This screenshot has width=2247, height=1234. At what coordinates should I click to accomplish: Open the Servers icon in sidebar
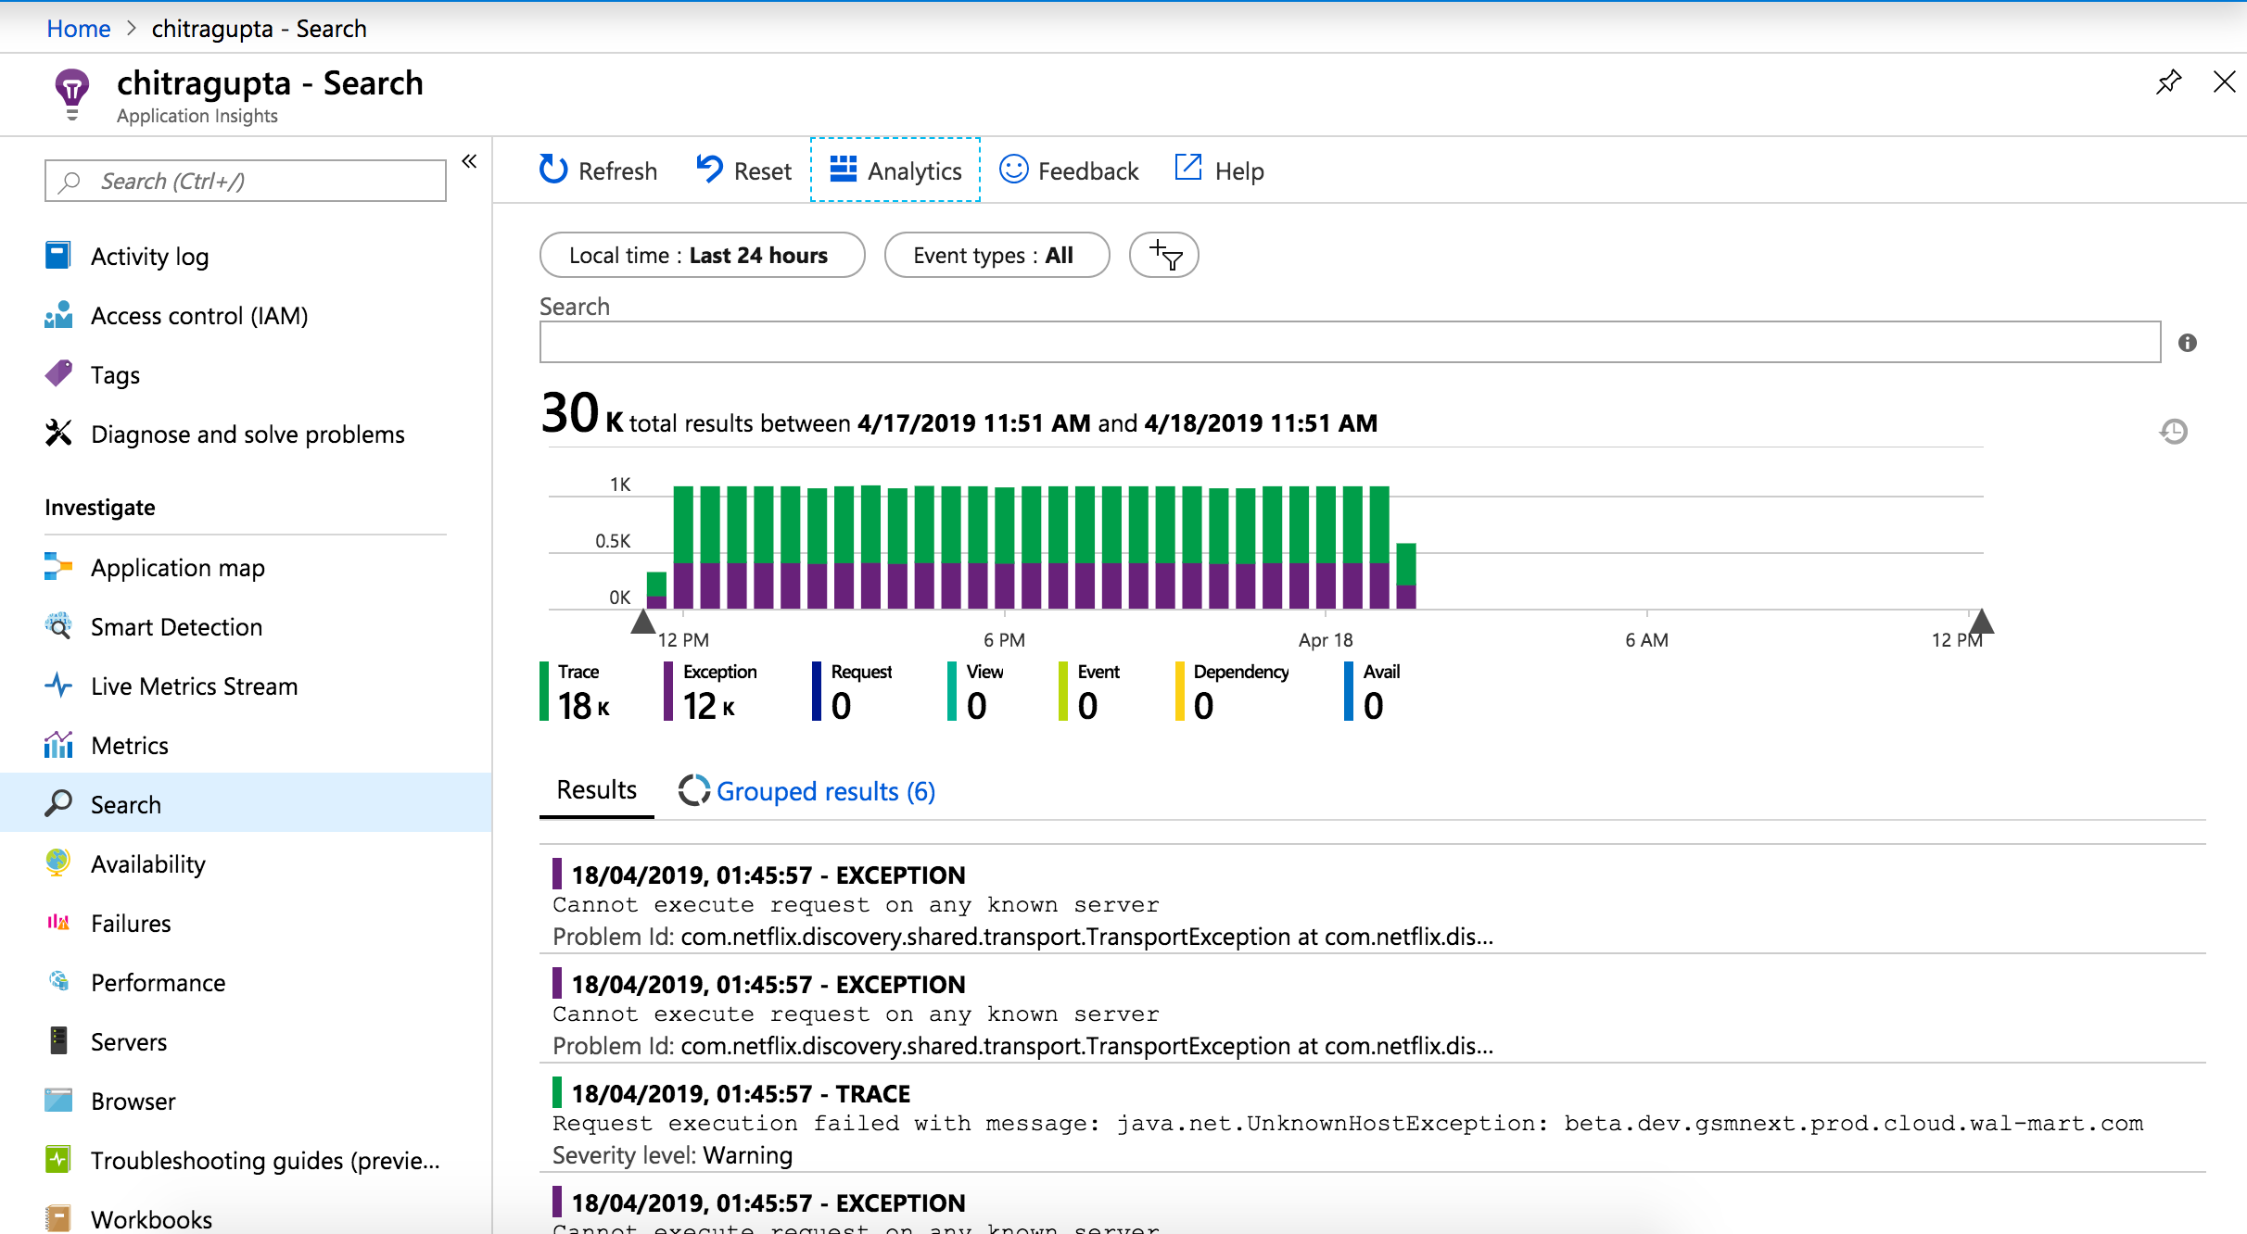(x=58, y=1040)
